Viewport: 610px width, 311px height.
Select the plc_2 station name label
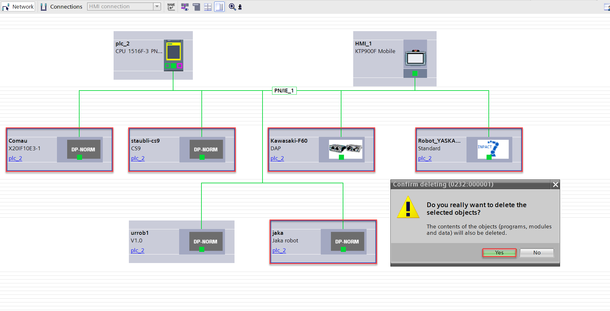pyautogui.click(x=123, y=44)
